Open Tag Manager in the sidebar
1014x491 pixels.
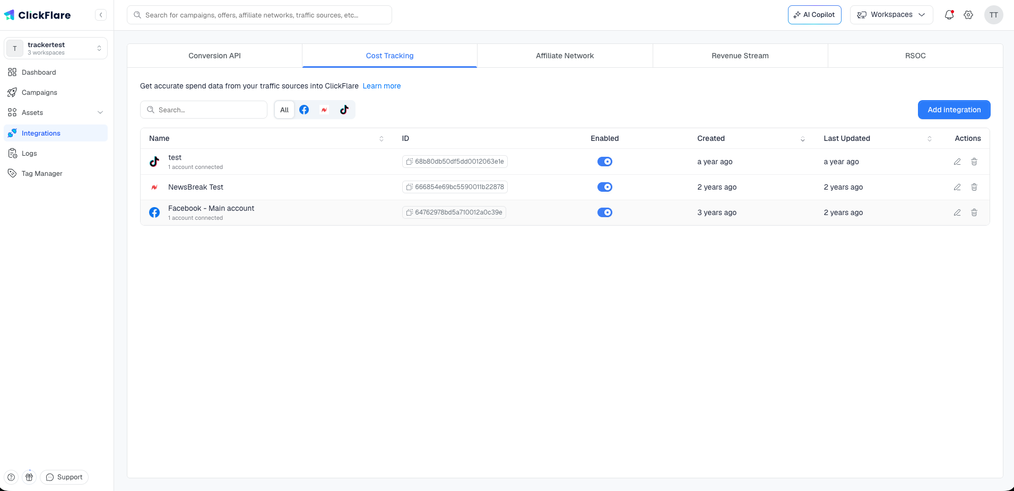coord(56,173)
